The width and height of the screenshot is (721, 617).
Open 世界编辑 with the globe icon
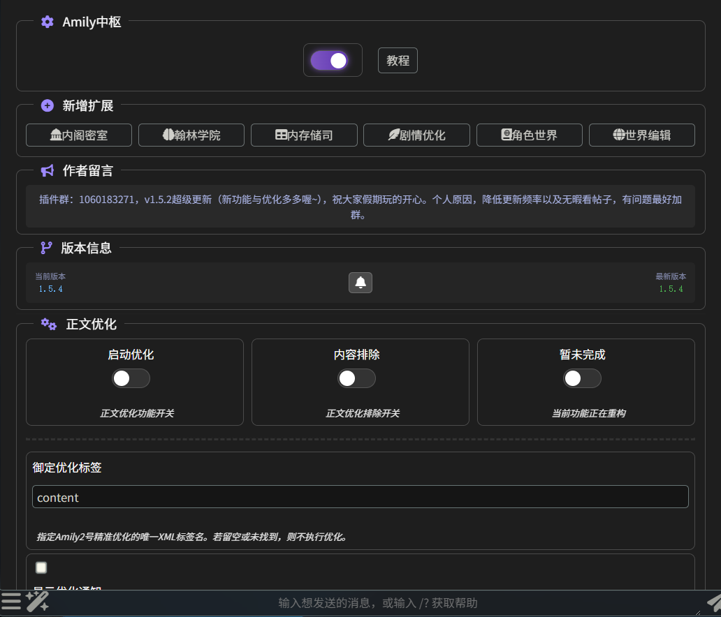click(641, 135)
